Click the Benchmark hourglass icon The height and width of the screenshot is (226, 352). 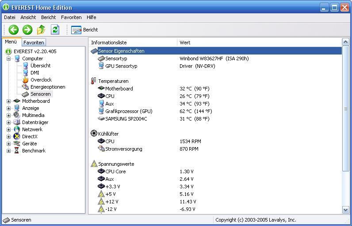pyautogui.click(x=17, y=150)
